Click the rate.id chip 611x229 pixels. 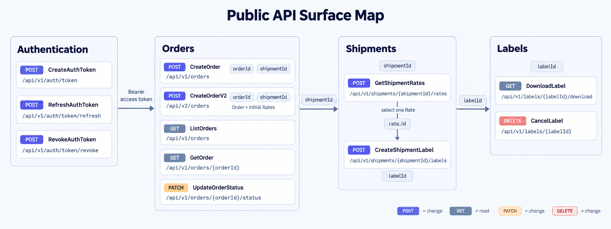tap(397, 124)
